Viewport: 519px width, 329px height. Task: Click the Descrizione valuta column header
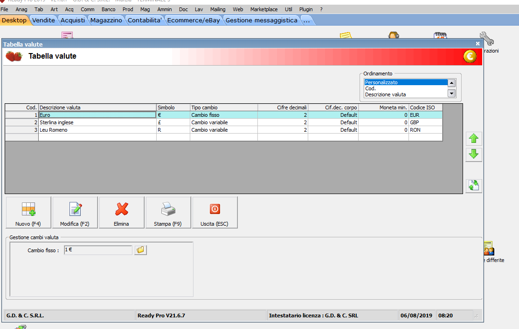click(x=97, y=107)
